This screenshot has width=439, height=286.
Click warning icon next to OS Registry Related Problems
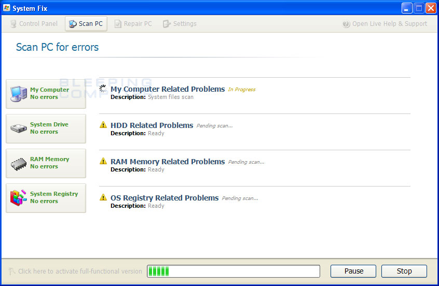pos(103,197)
